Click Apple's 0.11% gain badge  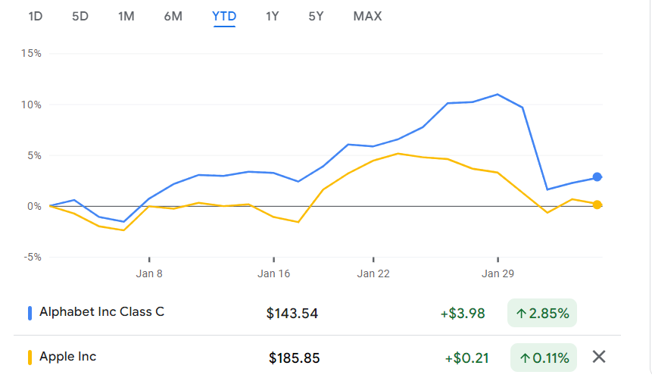[543, 358]
